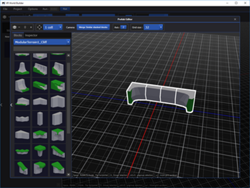250x188 pixels.
Task: Select the grass-topped mushroom pillar block
Action: pos(40,152)
